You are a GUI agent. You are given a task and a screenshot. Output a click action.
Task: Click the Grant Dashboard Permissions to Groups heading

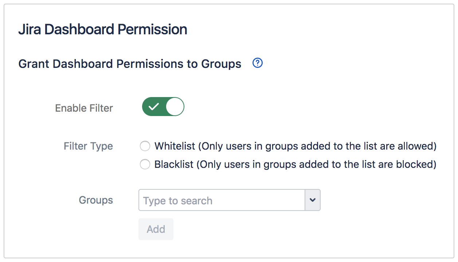pyautogui.click(x=130, y=63)
